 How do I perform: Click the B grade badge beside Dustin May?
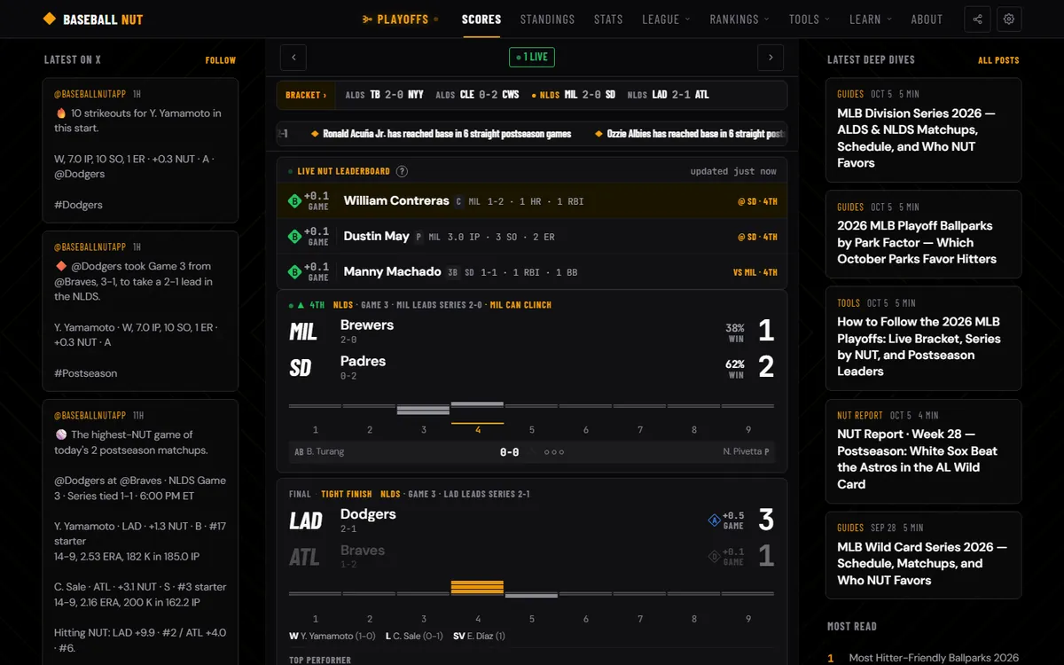click(x=294, y=237)
